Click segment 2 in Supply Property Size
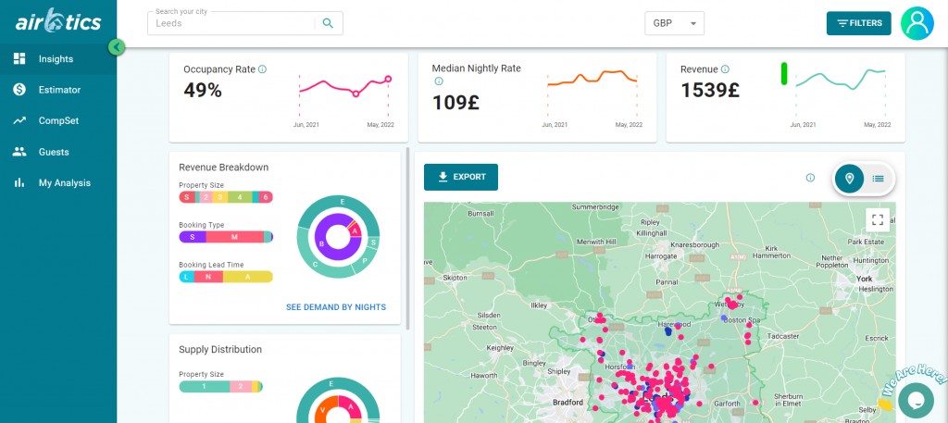 pos(240,387)
